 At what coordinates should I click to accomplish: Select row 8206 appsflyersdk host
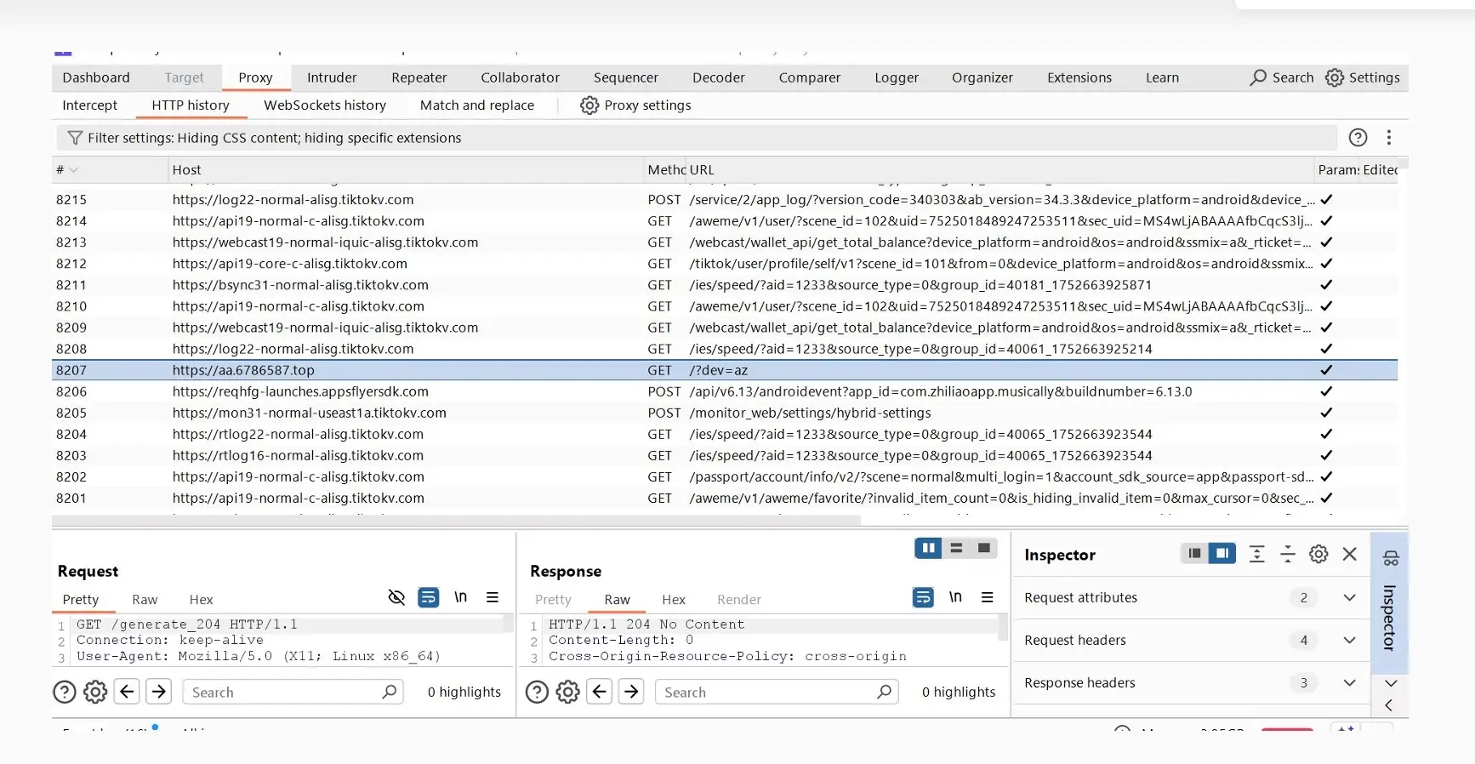(x=725, y=391)
